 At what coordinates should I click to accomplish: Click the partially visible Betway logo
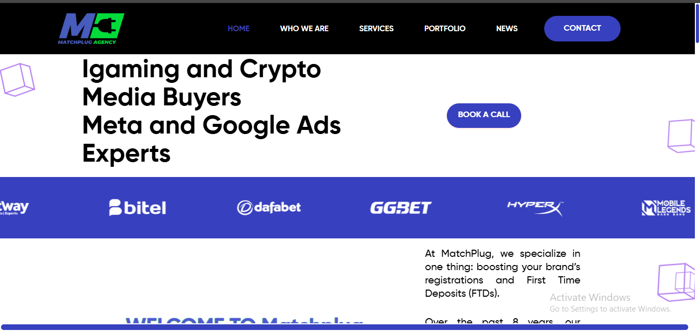click(x=15, y=208)
